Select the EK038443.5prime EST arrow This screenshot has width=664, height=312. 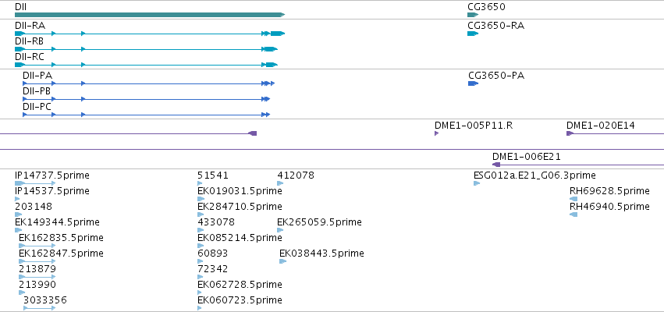[x=283, y=261]
